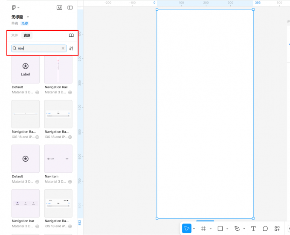This screenshot has width=290, height=235.
Task: Select the Pen tool
Action: 237,229
